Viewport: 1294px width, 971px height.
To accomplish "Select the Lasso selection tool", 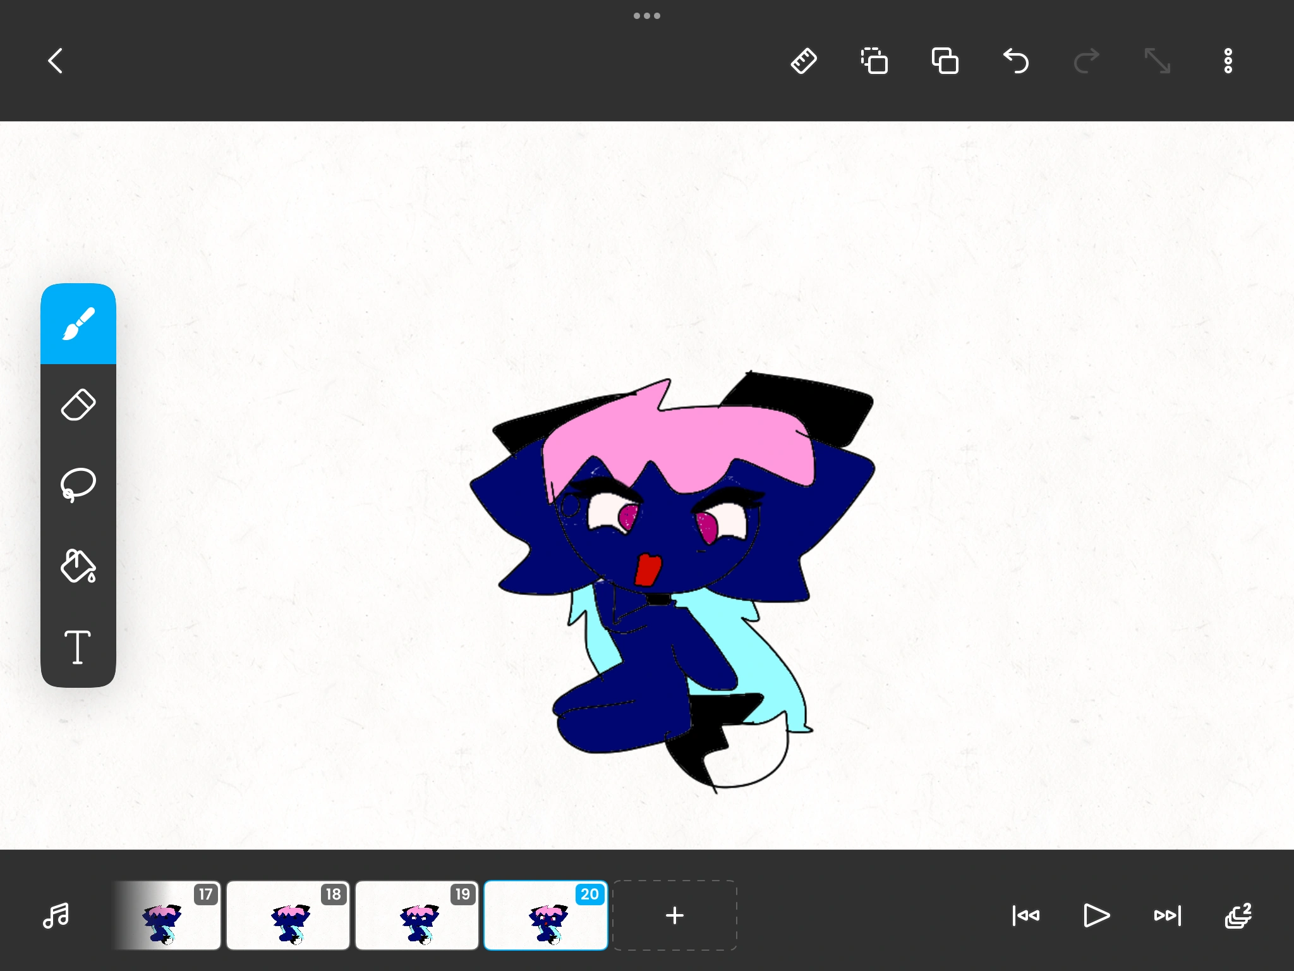I will (x=78, y=485).
